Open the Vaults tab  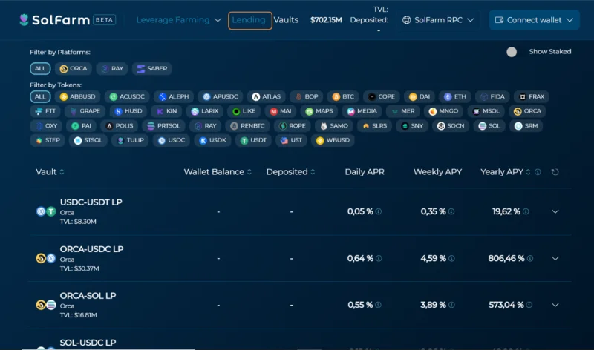286,20
